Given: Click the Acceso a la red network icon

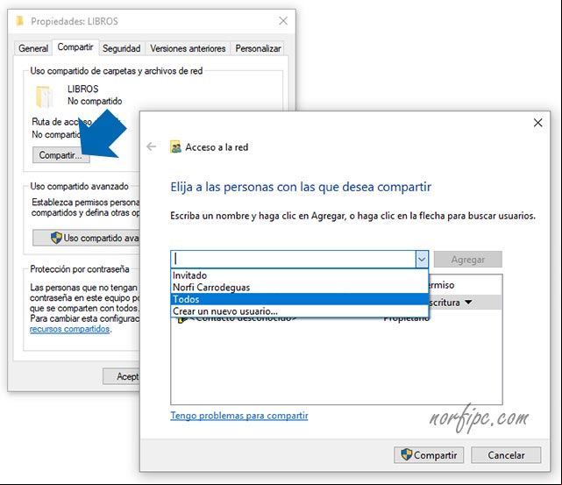Looking at the screenshot, I should tap(175, 147).
